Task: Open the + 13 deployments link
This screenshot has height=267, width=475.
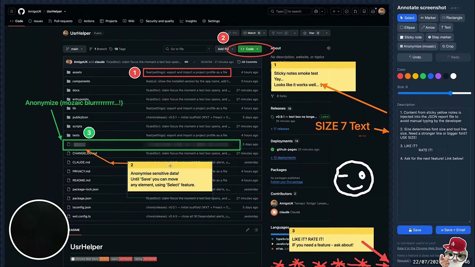Action: 283,158
